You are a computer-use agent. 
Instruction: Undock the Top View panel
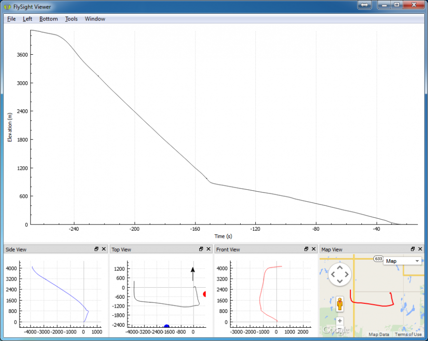coord(201,249)
